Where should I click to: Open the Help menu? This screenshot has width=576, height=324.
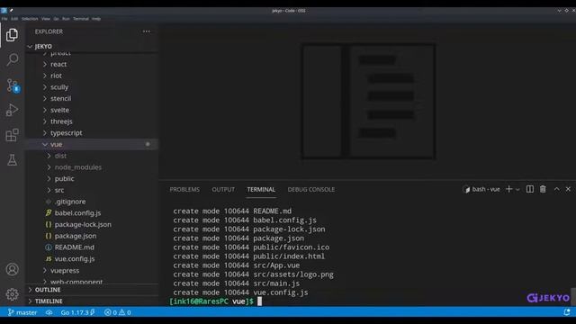(x=96, y=19)
